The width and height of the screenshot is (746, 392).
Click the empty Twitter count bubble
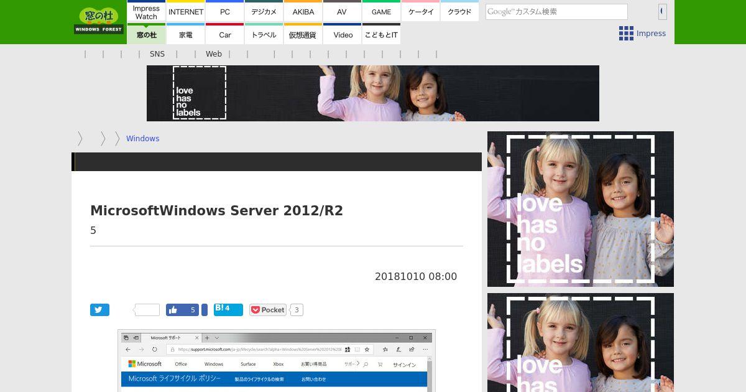pos(147,310)
